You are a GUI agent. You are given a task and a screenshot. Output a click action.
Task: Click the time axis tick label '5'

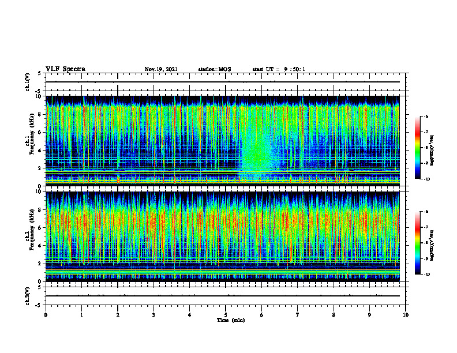[x=226, y=315]
